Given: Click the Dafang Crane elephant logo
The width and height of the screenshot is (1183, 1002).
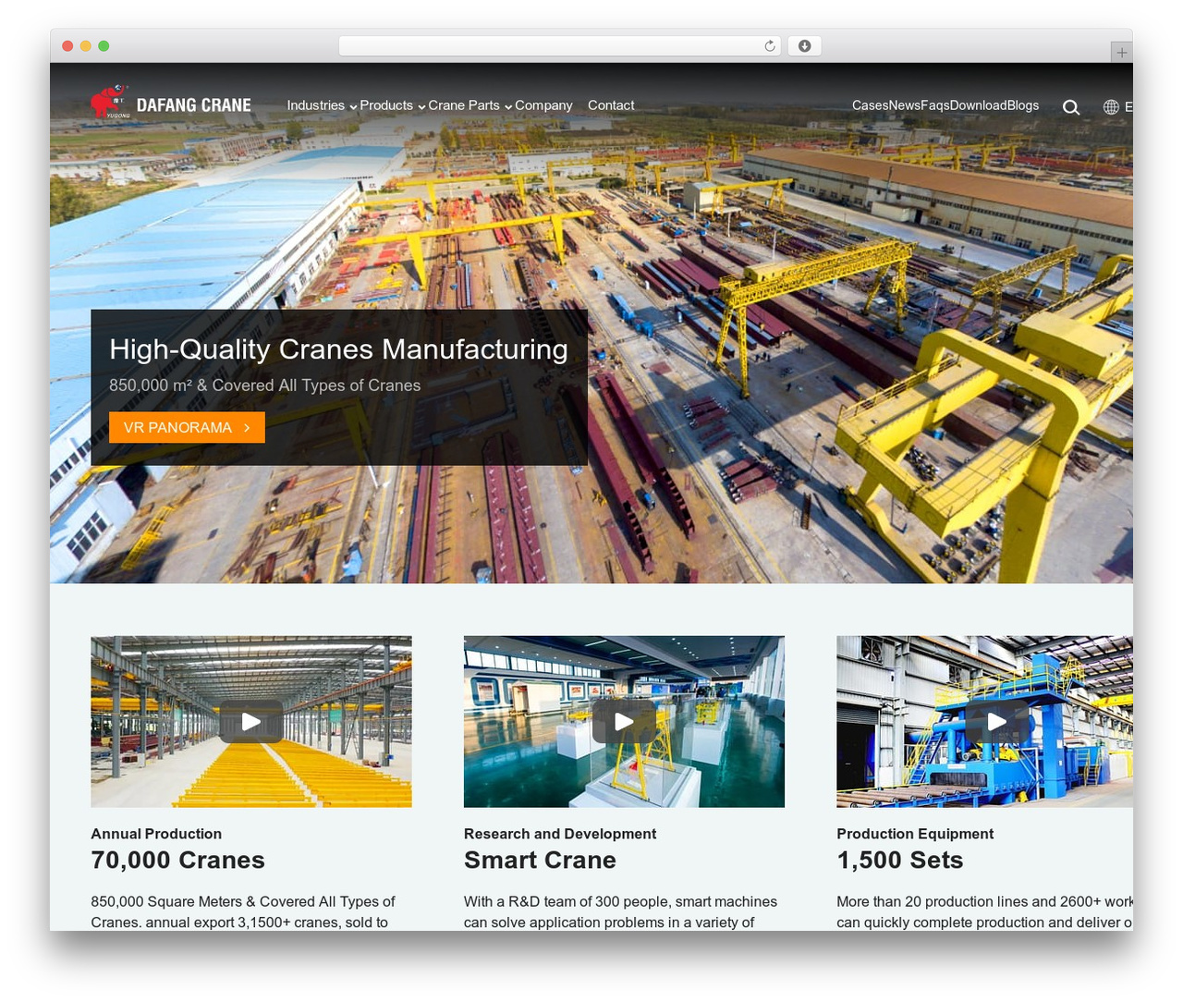Looking at the screenshot, I should tap(109, 102).
